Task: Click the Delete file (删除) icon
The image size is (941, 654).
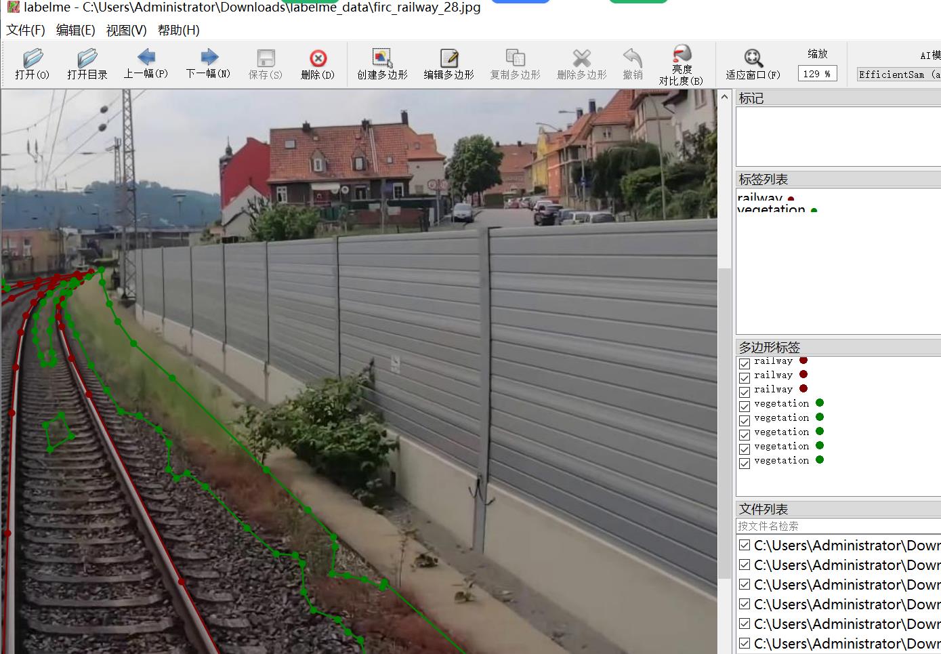Action: click(x=317, y=64)
